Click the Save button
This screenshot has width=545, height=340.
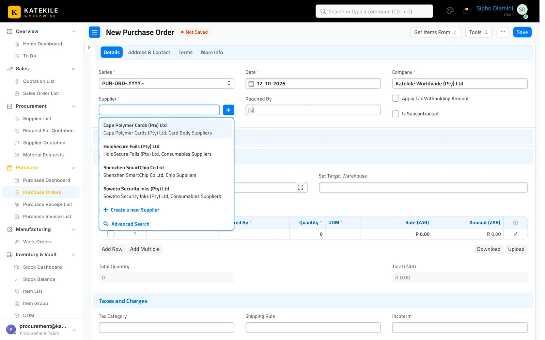[522, 32]
